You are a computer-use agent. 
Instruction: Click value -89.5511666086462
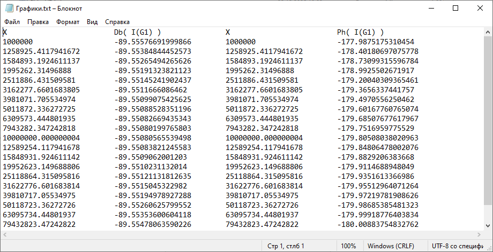tap(150, 90)
